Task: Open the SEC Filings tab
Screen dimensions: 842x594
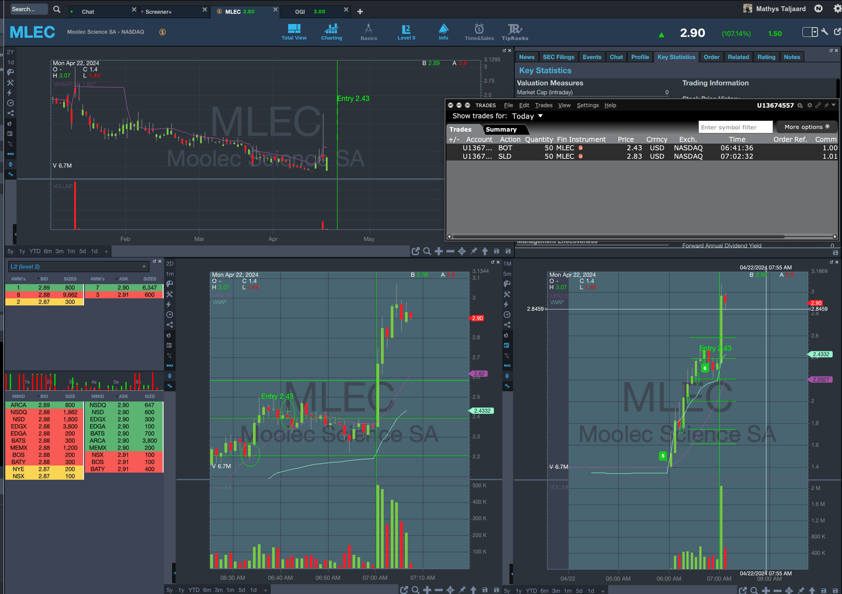Action: [558, 57]
